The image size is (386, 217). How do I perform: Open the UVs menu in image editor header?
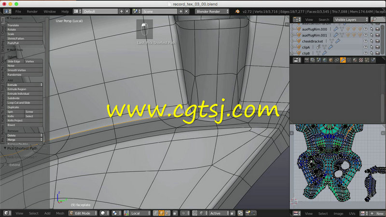click(x=352, y=214)
